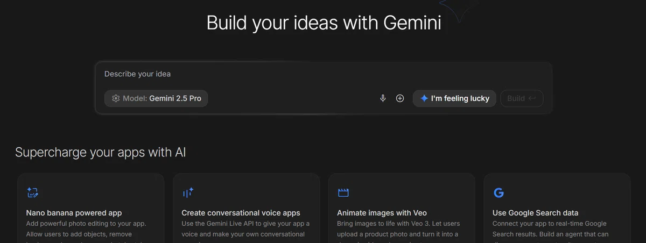Image resolution: width=646 pixels, height=243 pixels.
Task: Click the Veo clapperboard icon
Action: [343, 192]
